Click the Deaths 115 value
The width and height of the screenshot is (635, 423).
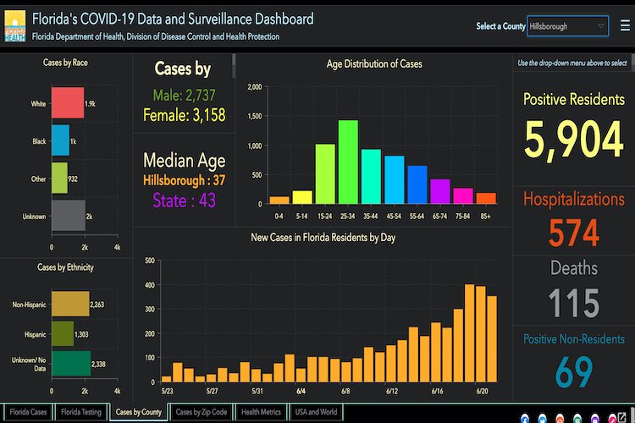pos(574,303)
